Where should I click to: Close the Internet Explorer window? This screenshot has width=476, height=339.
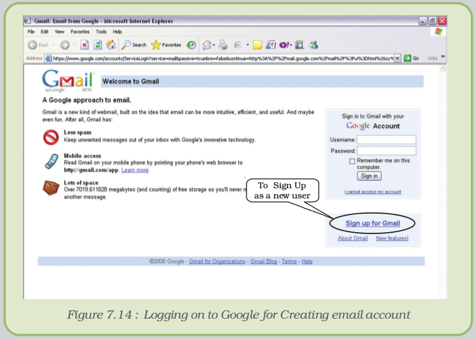[x=442, y=20]
